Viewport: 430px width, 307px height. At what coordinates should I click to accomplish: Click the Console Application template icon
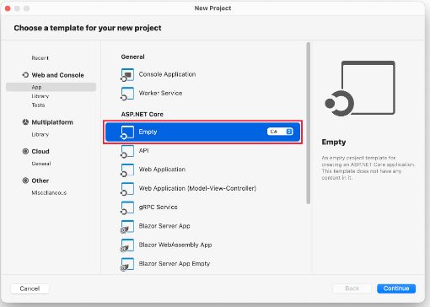[x=127, y=75]
